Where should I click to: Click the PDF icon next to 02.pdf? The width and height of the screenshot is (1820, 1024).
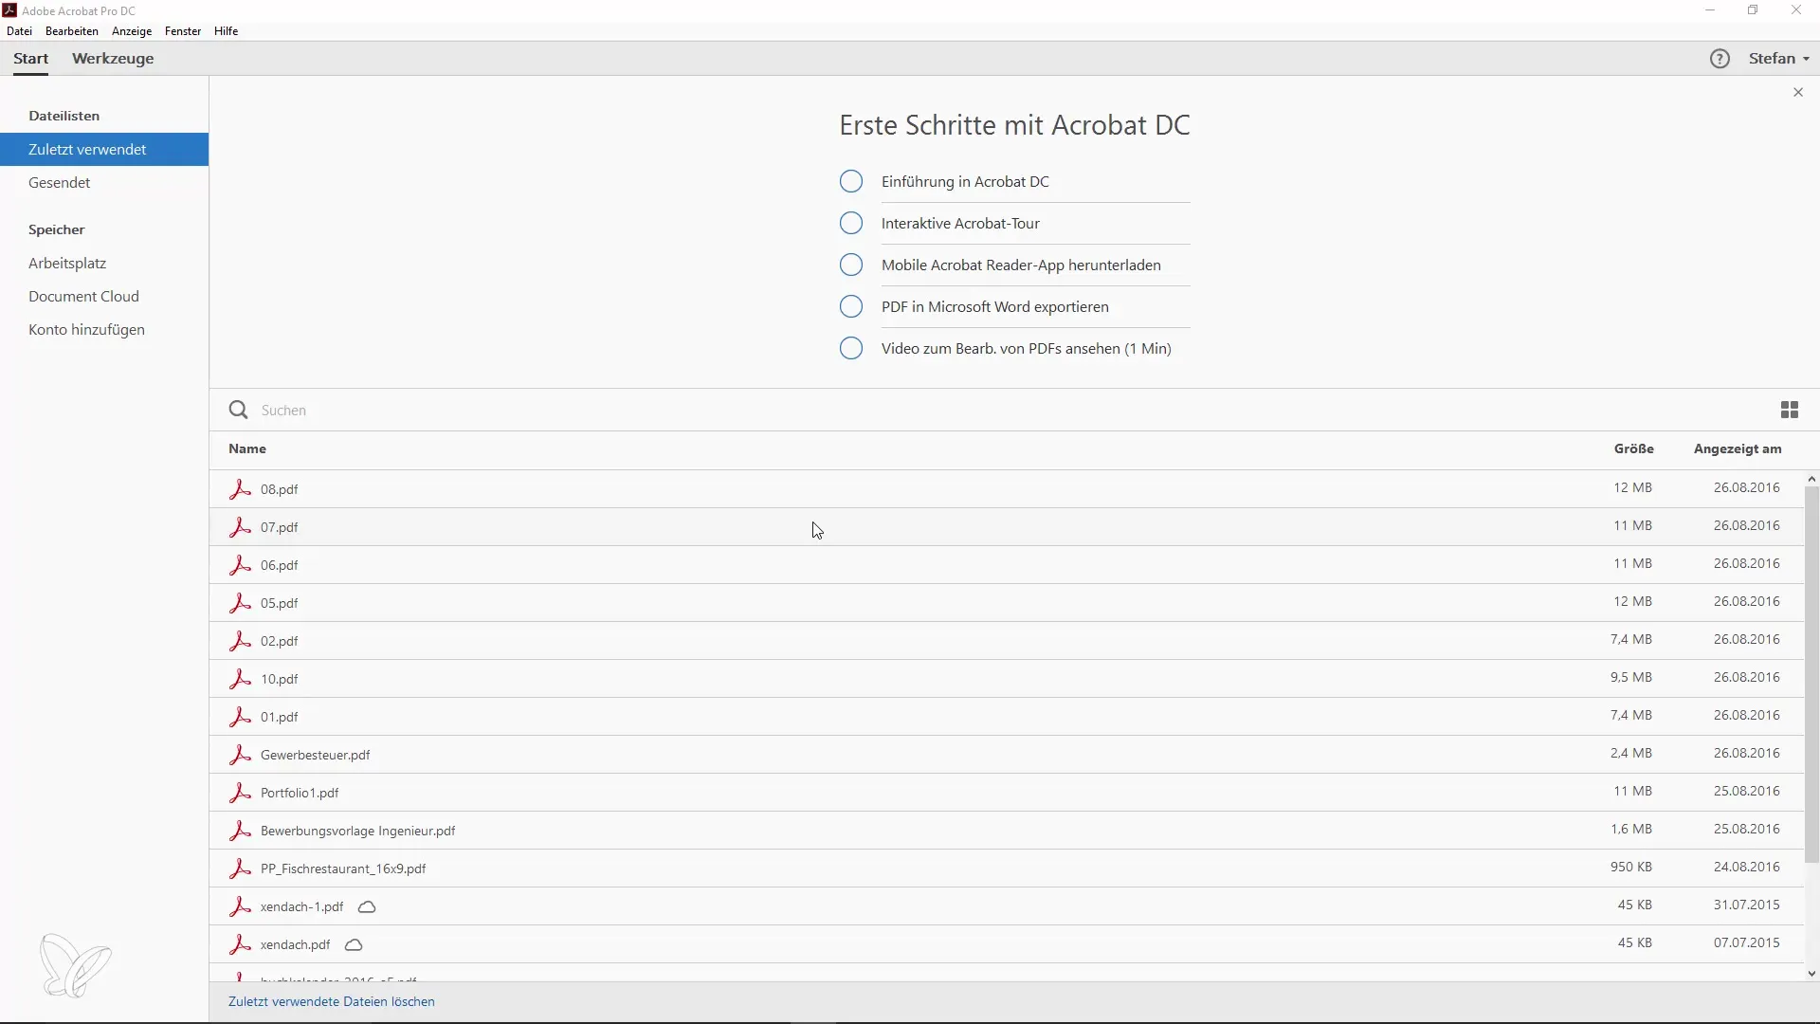pyautogui.click(x=240, y=641)
